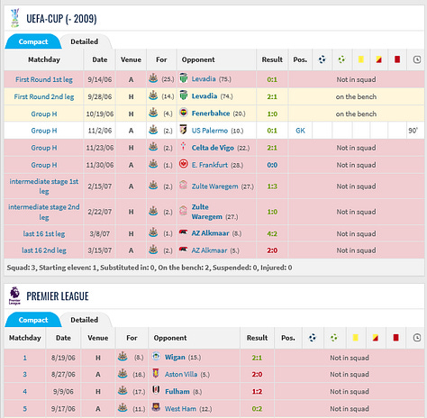
Task: Click the E. Frankfurt club crest
Action: click(x=184, y=164)
